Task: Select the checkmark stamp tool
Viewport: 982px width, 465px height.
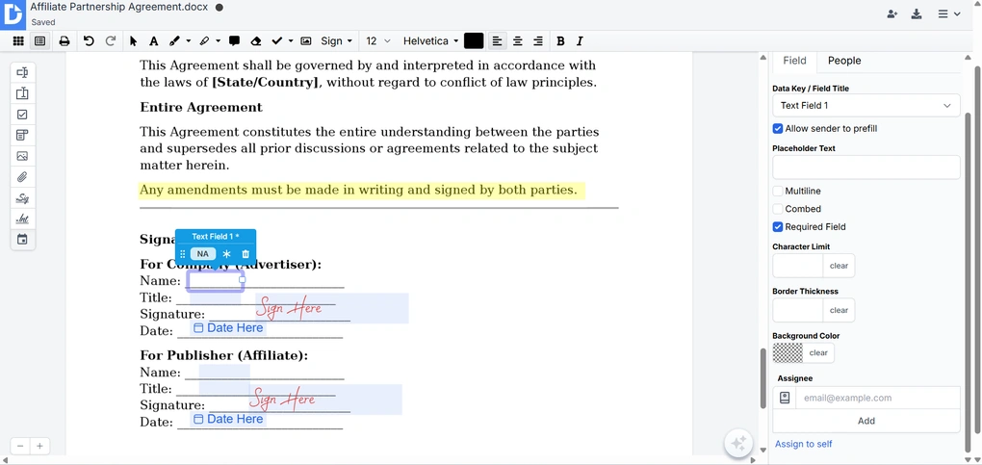Action: [x=277, y=40]
